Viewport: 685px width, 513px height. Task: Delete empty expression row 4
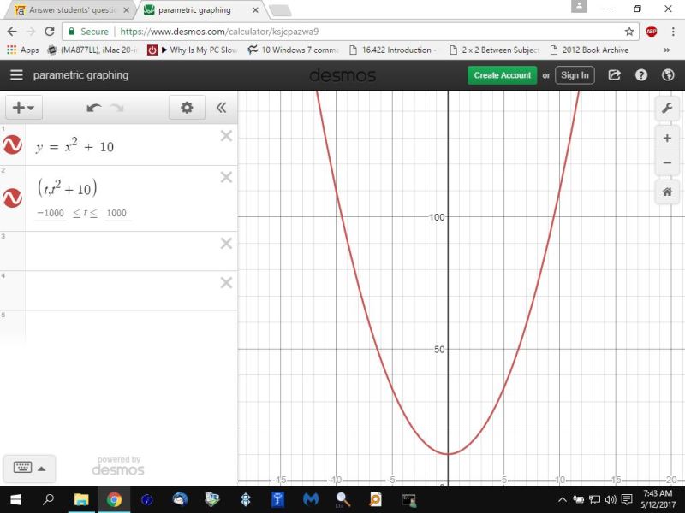coord(226,283)
